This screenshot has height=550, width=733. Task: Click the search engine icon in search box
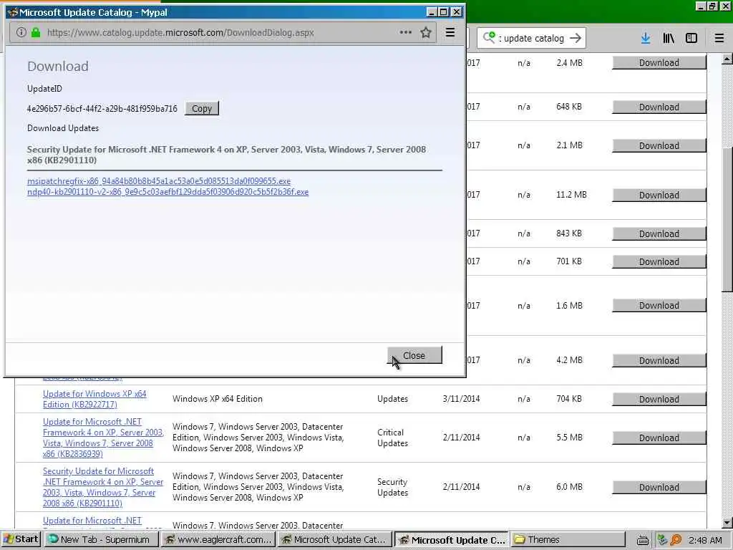point(489,37)
